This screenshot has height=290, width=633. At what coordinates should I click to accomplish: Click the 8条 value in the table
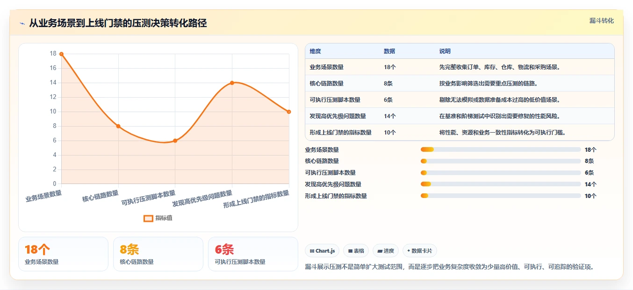click(388, 84)
